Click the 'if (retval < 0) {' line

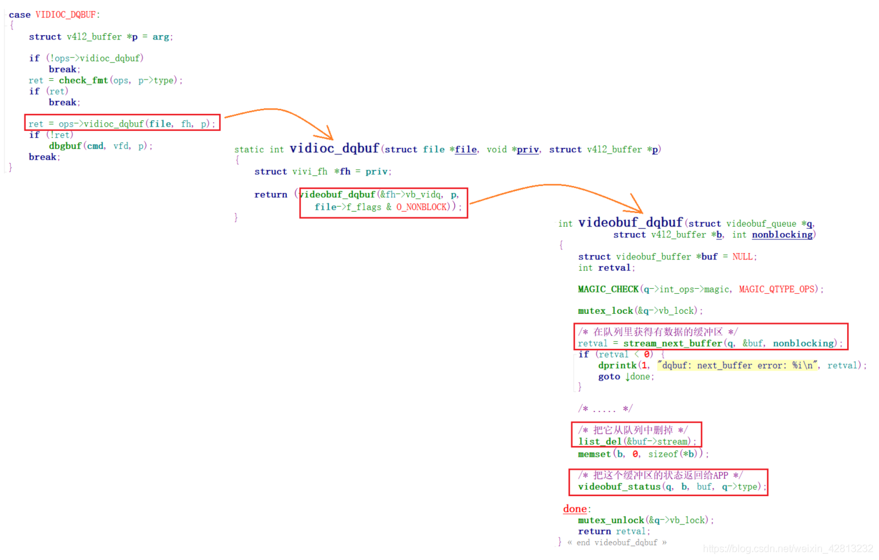[x=622, y=355]
